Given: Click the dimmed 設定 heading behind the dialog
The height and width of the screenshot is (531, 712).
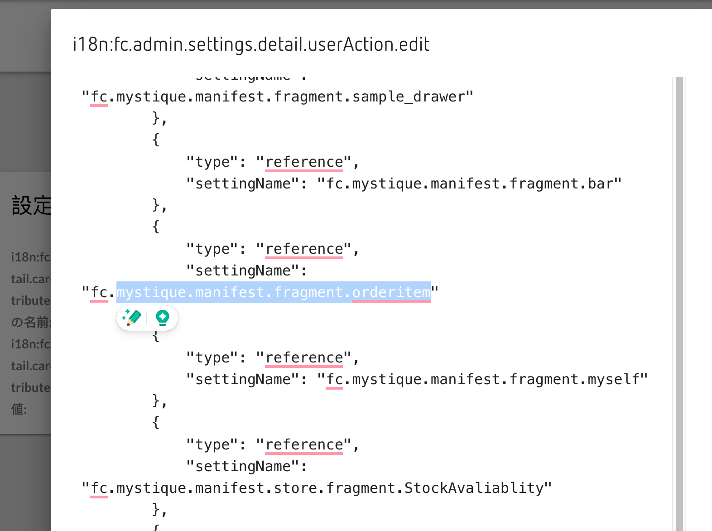Looking at the screenshot, I should point(31,206).
